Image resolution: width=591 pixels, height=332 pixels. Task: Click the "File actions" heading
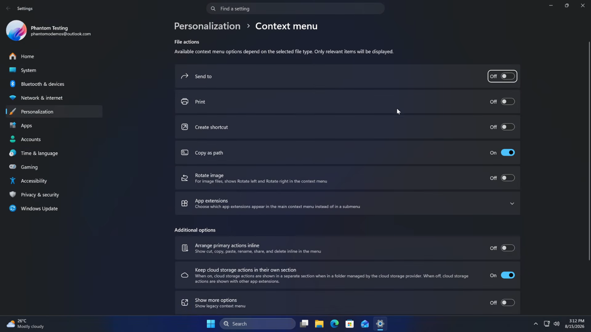click(x=187, y=42)
